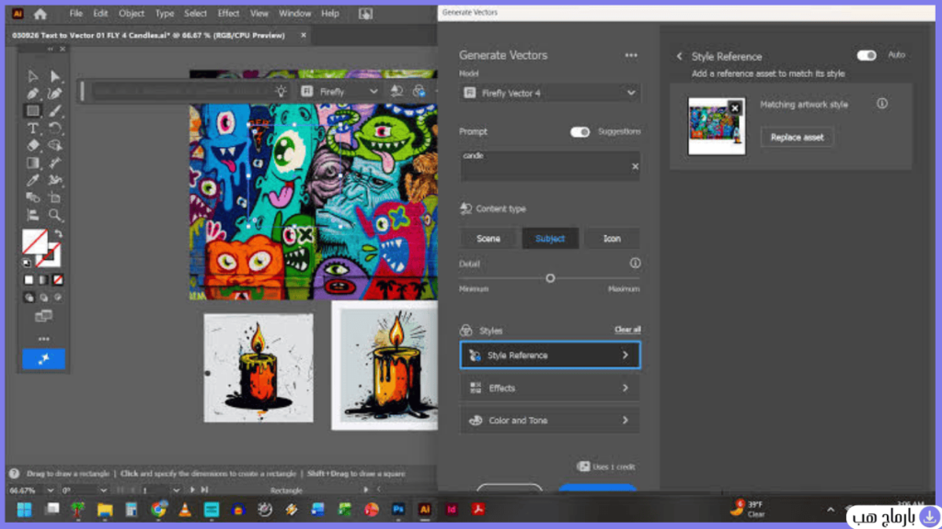Select the Icon content type
The height and width of the screenshot is (529, 942).
click(x=612, y=239)
